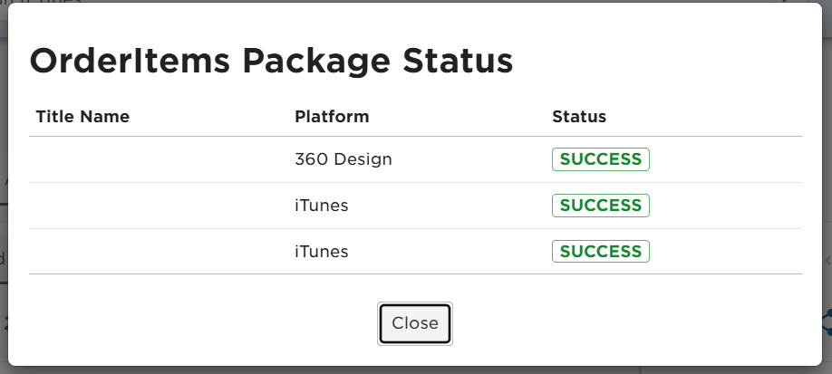
Task: Click empty Title Name cell in first iTunes row
Action: [159, 206]
